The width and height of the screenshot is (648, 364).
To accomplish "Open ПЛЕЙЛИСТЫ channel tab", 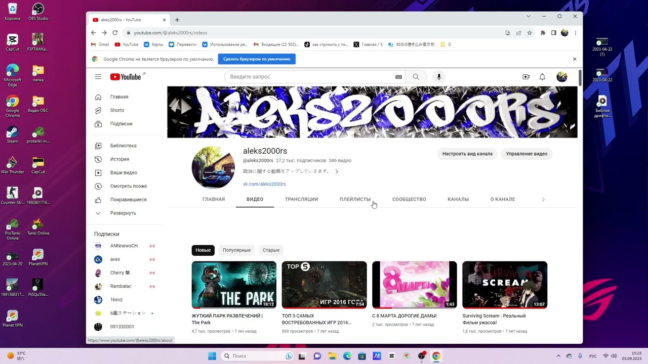I will click(355, 199).
